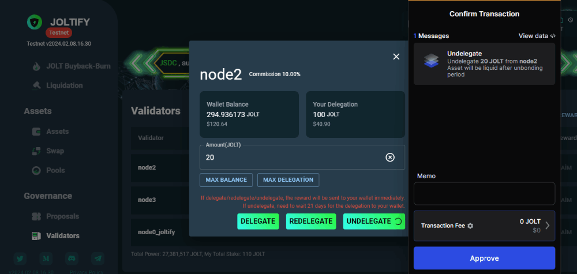Select node2 row in Validators table
The height and width of the screenshot is (274, 577).
click(x=160, y=167)
